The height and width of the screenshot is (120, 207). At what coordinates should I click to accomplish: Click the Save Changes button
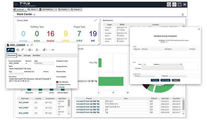pyautogui.click(x=165, y=80)
